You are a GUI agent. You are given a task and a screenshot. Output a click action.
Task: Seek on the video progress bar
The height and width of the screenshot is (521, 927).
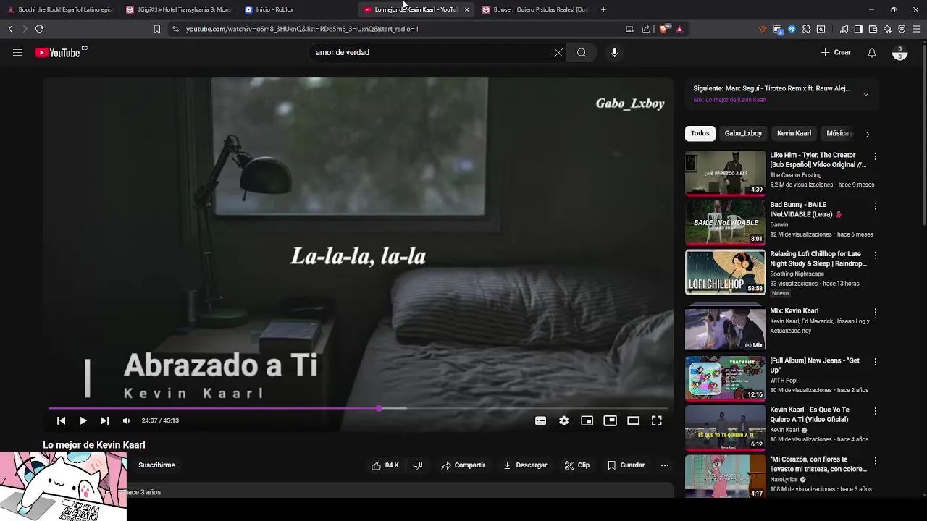[x=357, y=409]
